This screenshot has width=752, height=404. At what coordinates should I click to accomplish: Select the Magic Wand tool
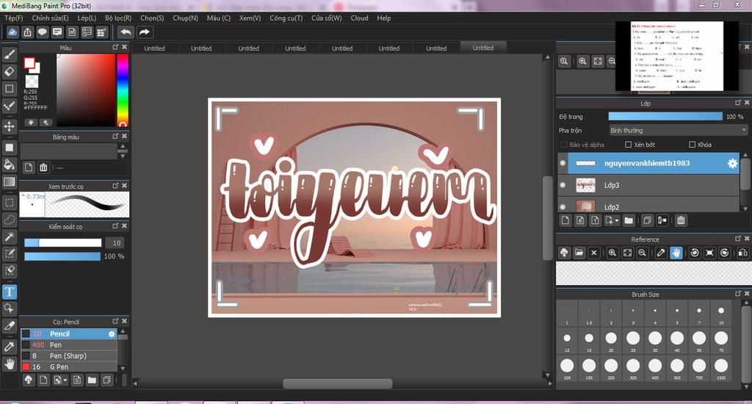pos(9,237)
